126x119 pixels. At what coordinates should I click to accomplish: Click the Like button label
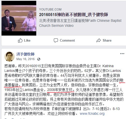(27, 40)
